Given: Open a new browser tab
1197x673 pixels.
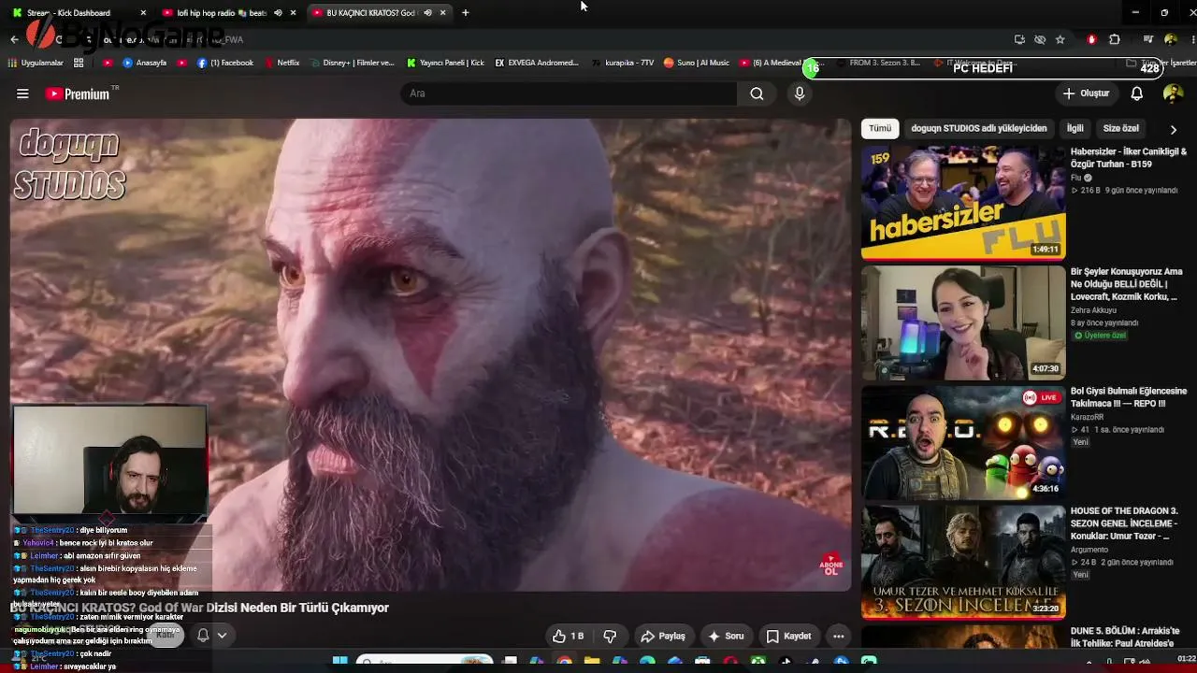Looking at the screenshot, I should [x=466, y=13].
